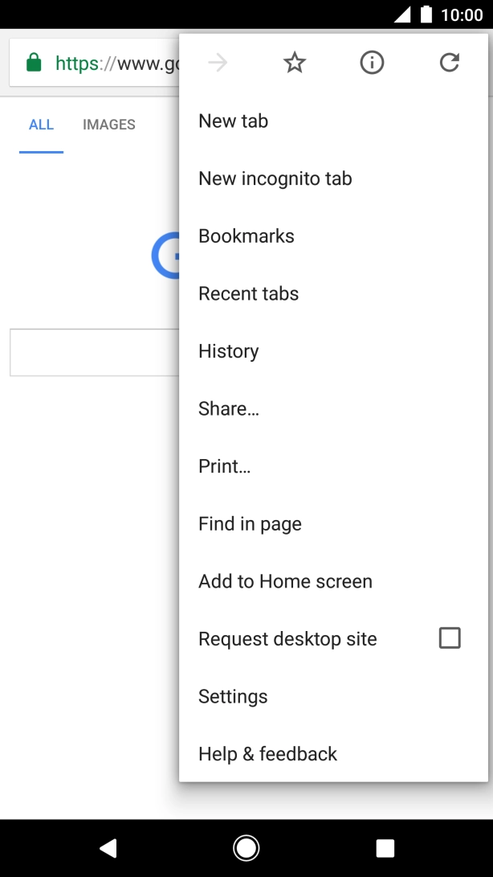Screen dimensions: 493x877
Task: Show Recent tabs
Action: click(x=249, y=294)
